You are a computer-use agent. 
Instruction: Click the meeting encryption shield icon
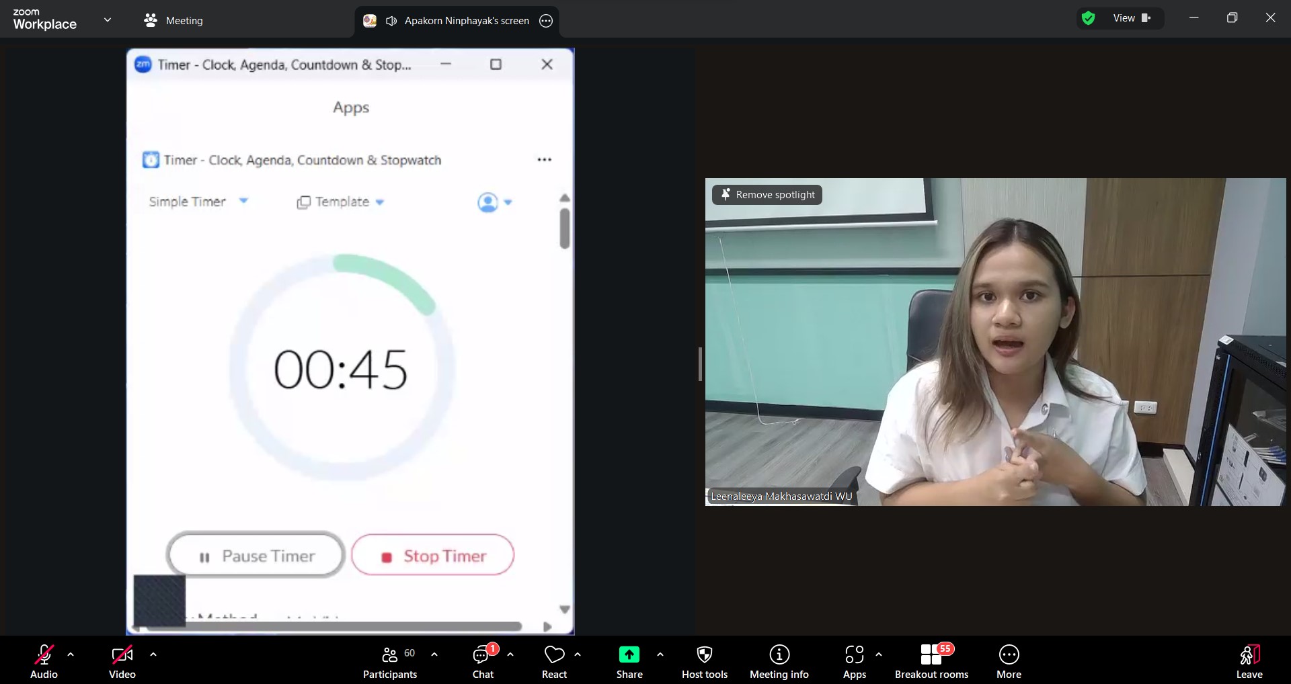[1088, 18]
